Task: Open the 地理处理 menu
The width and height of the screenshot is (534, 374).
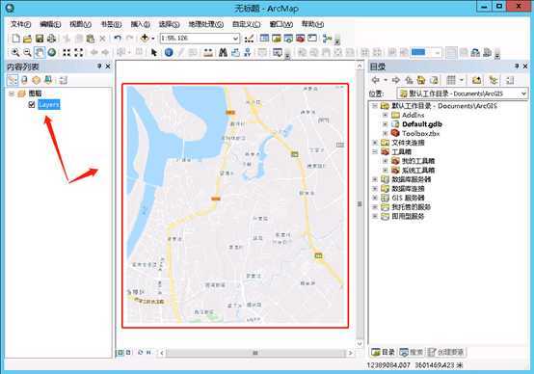Action: tap(205, 24)
